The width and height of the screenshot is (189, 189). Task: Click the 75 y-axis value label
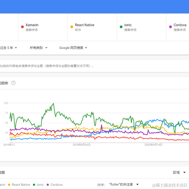coord(7,113)
